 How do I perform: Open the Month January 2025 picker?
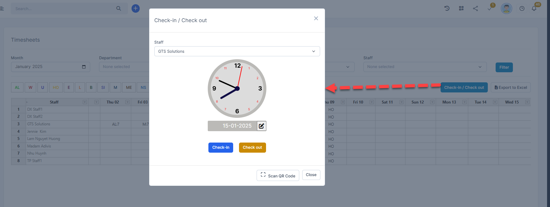point(50,67)
